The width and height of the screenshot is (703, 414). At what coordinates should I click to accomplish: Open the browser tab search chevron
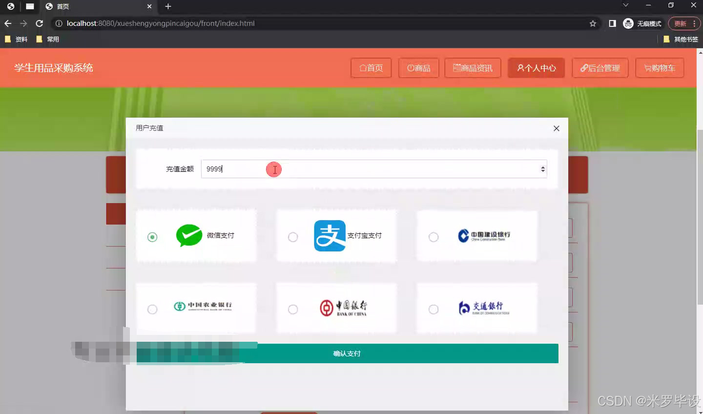point(625,6)
